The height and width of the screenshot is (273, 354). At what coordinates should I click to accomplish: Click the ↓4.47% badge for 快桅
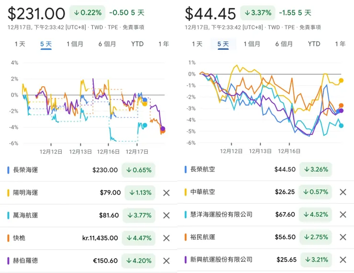[x=139, y=238]
